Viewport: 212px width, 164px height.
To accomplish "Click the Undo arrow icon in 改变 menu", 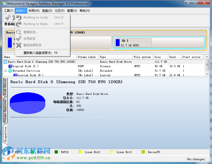I will [19, 17].
